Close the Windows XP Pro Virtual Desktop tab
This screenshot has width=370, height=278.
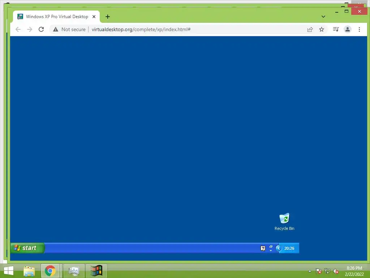94,17
